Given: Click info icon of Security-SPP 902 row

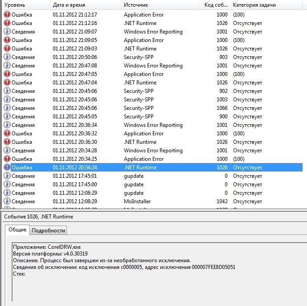Looking at the screenshot, I should point(7,91).
